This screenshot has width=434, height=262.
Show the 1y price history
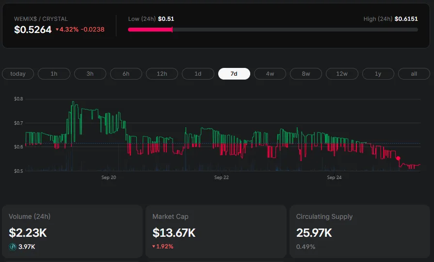tap(378, 74)
